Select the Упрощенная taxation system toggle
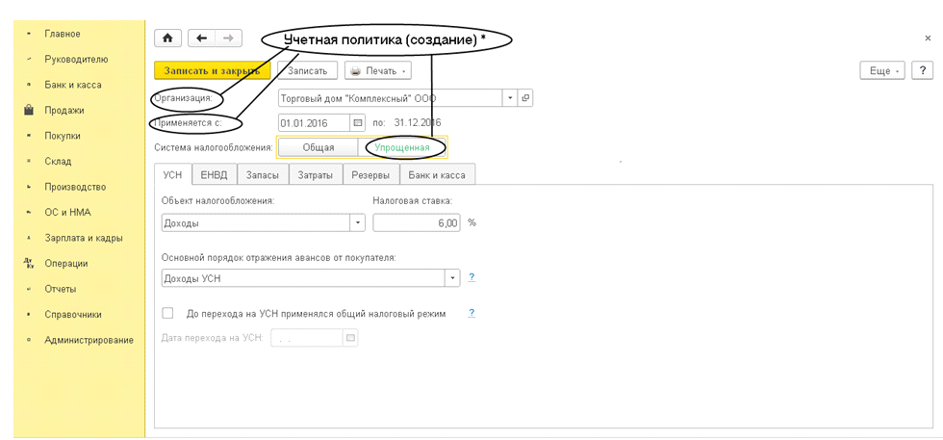Image resolution: width=943 pixels, height=440 pixels. (x=401, y=147)
